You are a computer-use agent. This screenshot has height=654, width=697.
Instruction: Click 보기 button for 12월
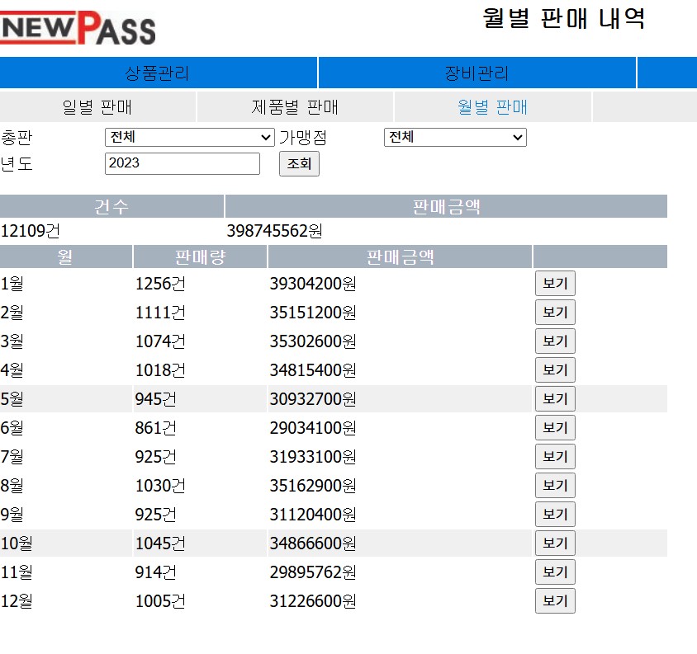tap(555, 601)
